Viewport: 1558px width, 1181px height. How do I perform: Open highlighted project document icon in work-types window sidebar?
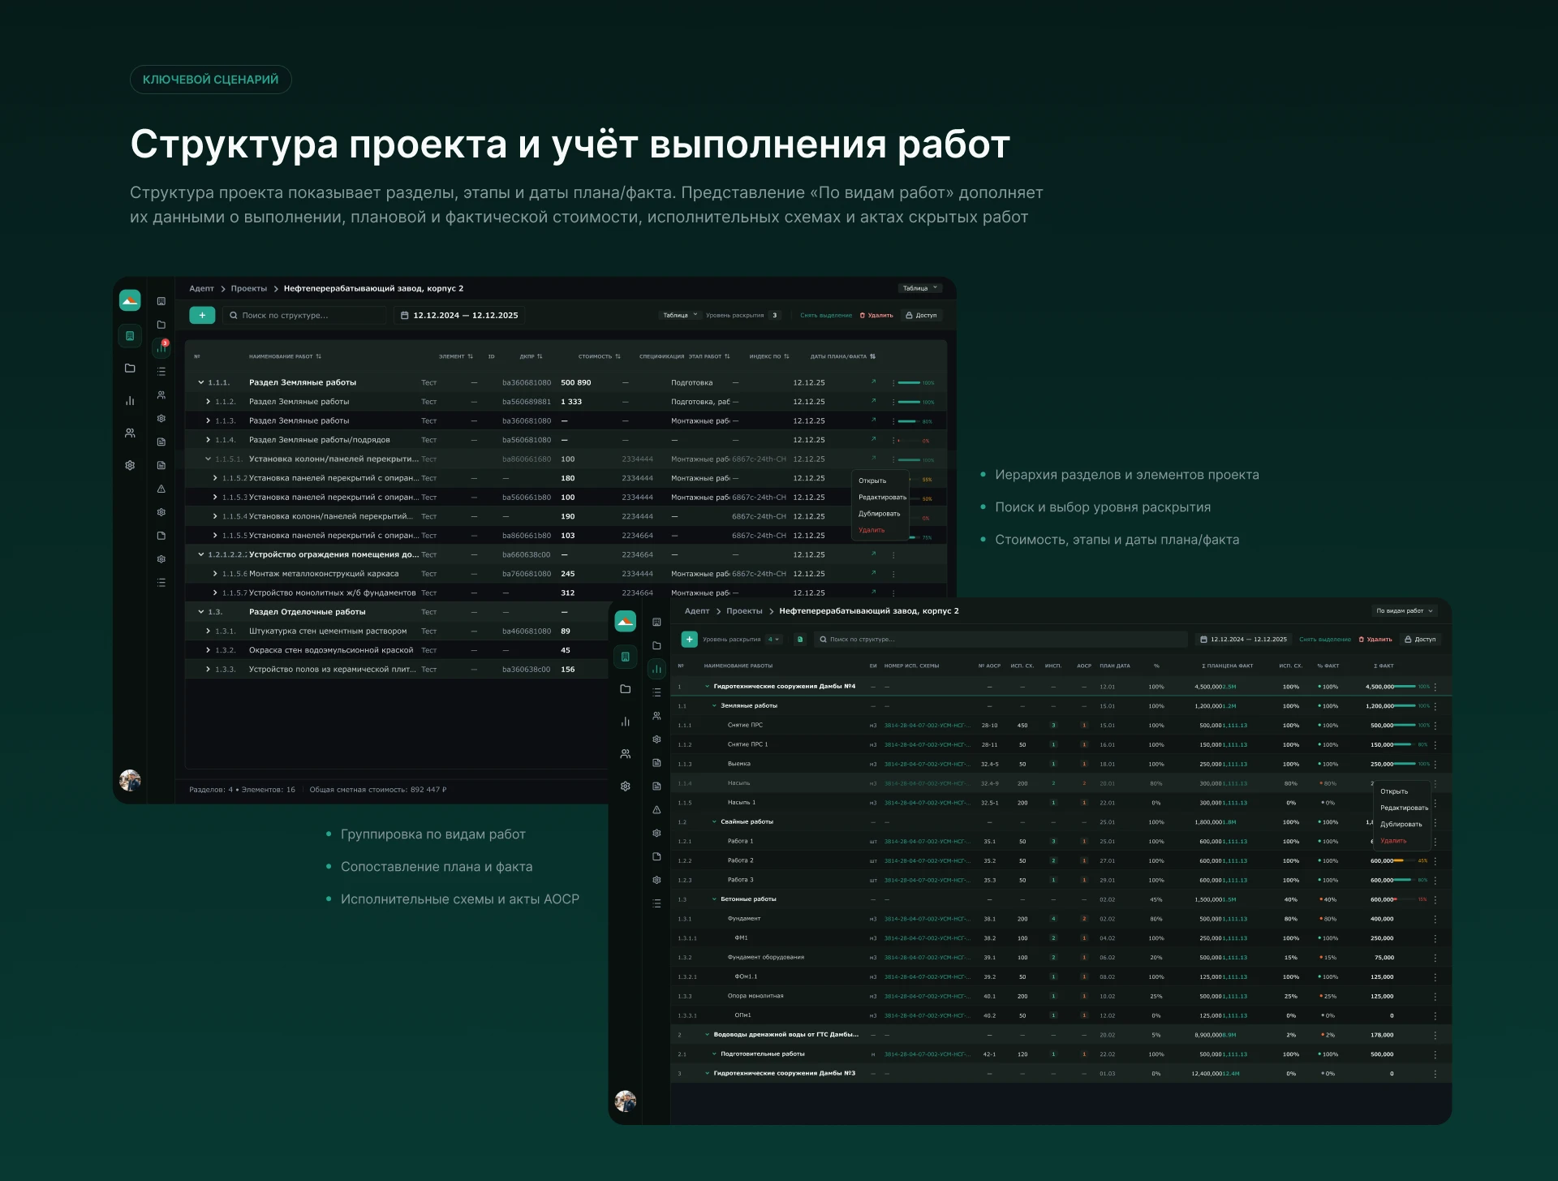tap(625, 657)
